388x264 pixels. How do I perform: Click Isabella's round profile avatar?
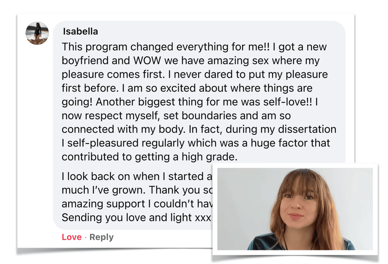(37, 33)
